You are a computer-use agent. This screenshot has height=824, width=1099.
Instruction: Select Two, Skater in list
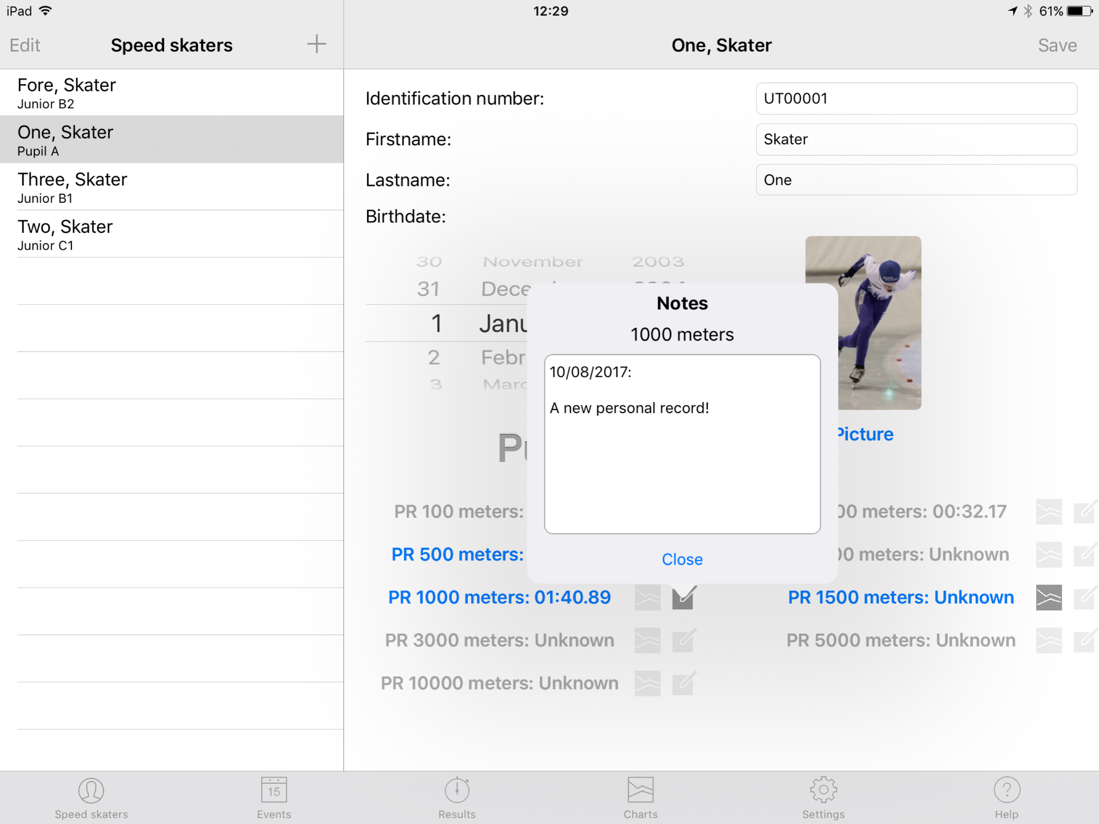coord(171,234)
